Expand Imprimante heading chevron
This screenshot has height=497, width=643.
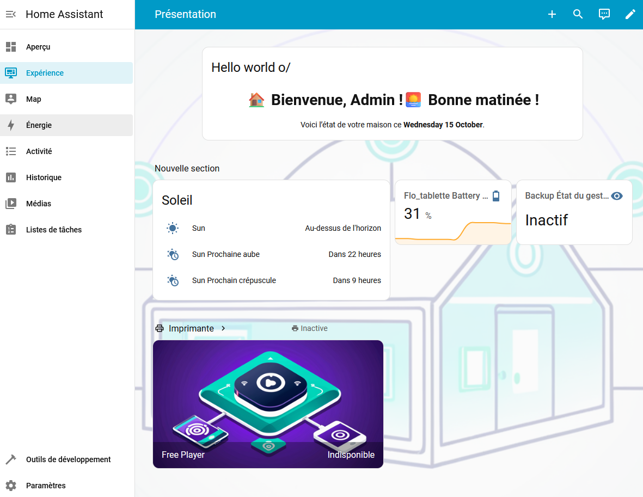click(223, 328)
